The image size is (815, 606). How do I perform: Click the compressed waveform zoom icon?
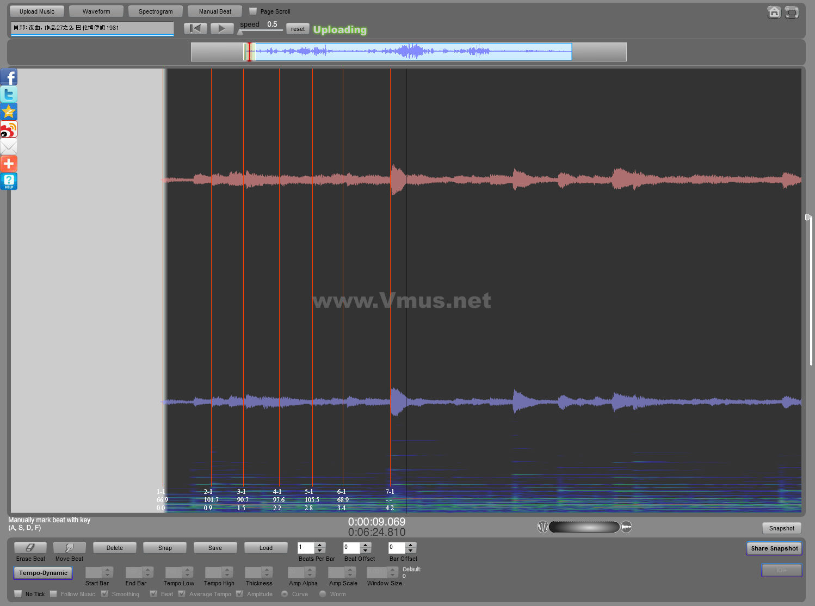627,527
